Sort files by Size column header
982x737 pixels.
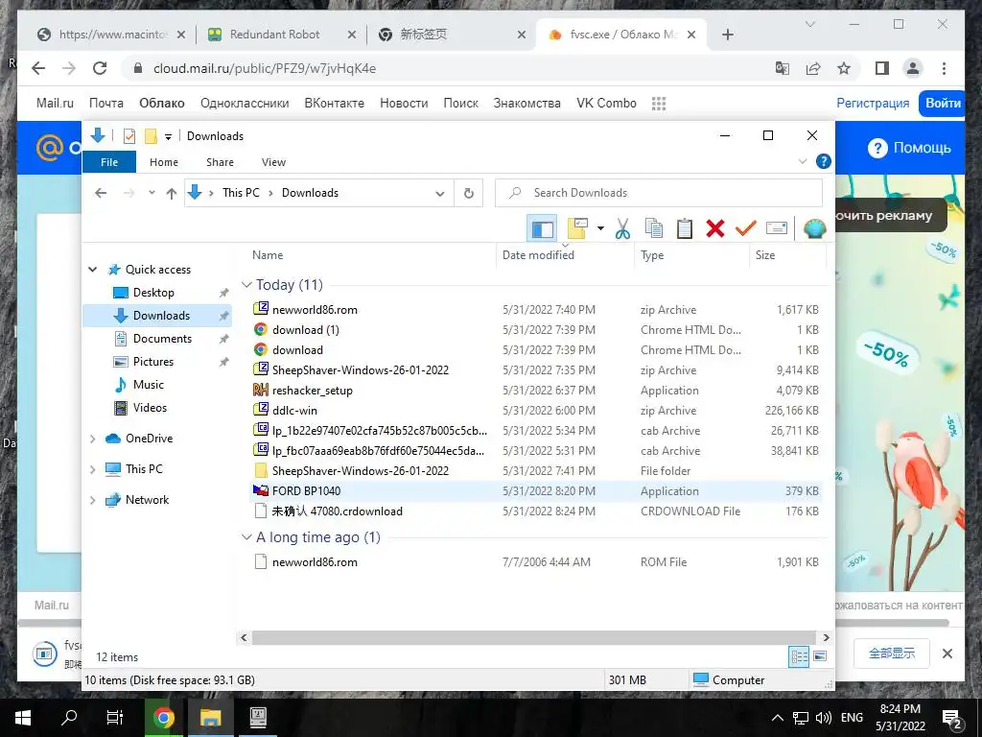click(765, 255)
